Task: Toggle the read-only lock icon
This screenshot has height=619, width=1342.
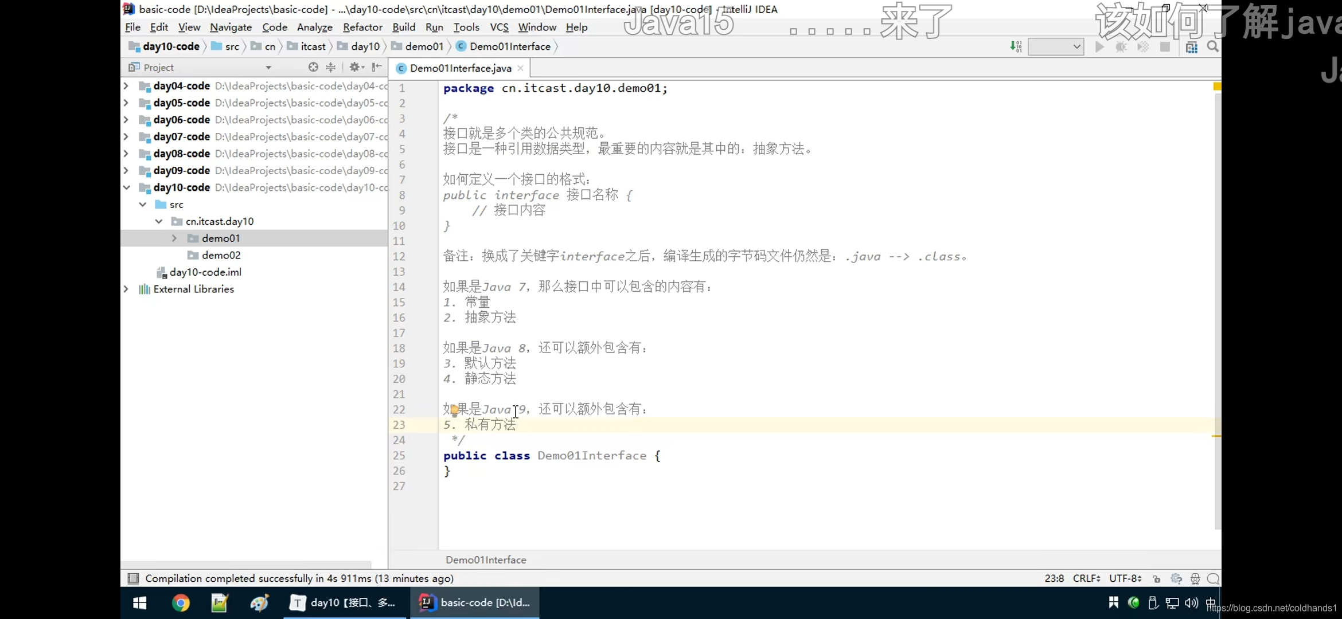Action: tap(1156, 579)
